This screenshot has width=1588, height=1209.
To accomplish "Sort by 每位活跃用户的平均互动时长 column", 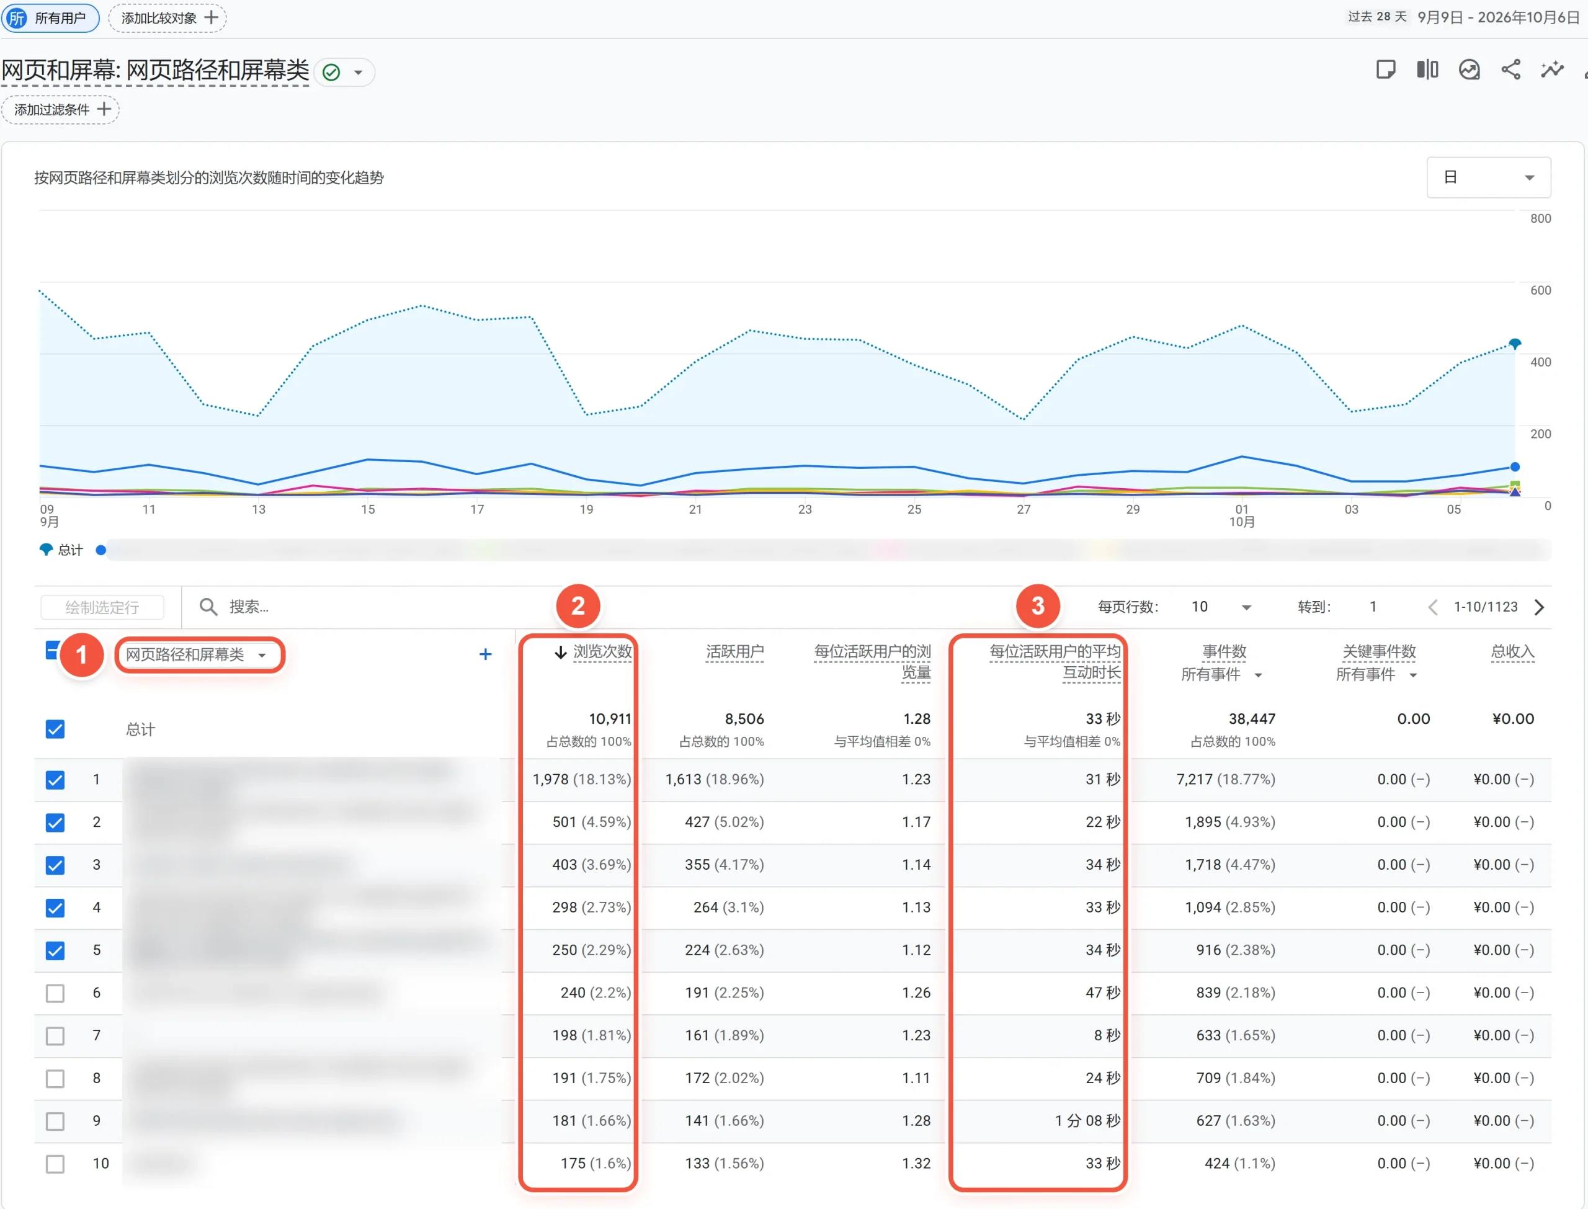I will coord(1055,662).
